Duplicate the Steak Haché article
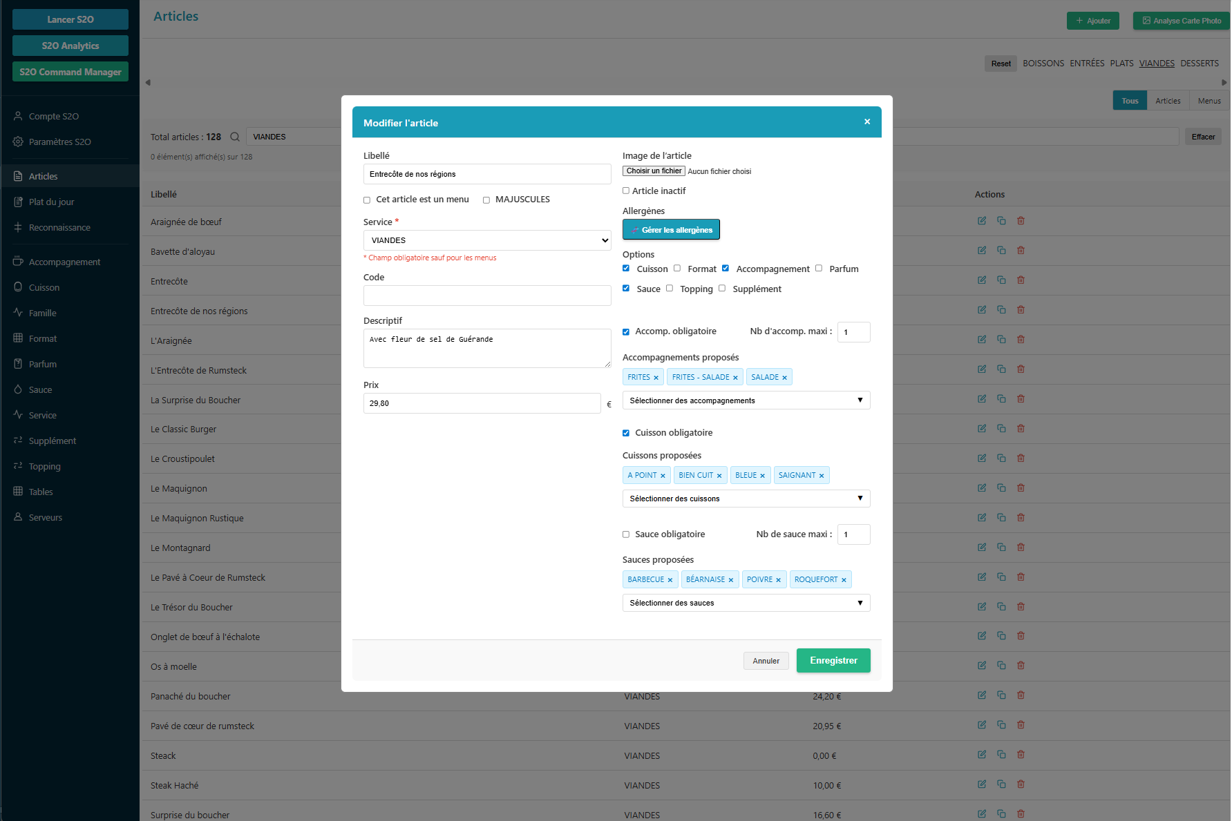Viewport: 1232px width, 821px height. (x=1001, y=784)
